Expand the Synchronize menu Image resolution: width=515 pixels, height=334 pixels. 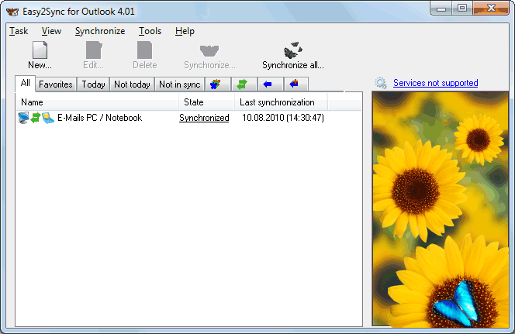(99, 31)
